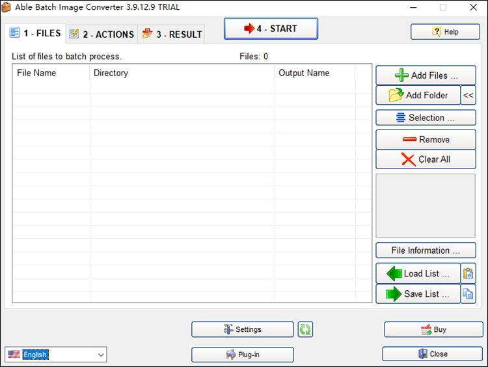
Task: Save the current file list
Action: [418, 293]
